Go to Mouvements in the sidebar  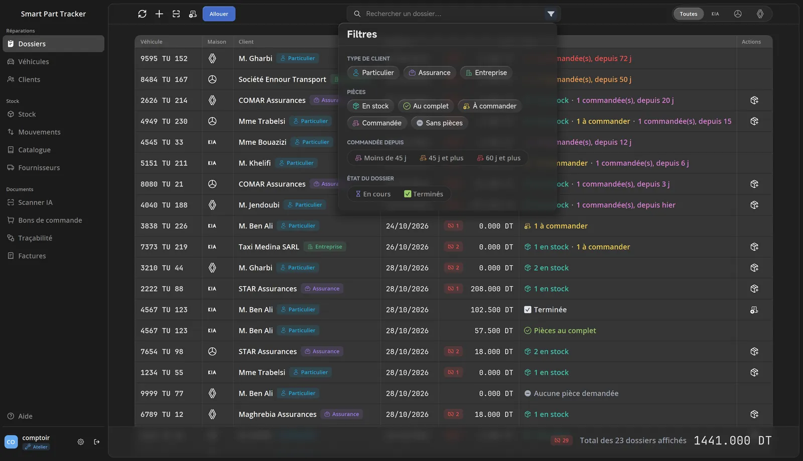coord(54,132)
